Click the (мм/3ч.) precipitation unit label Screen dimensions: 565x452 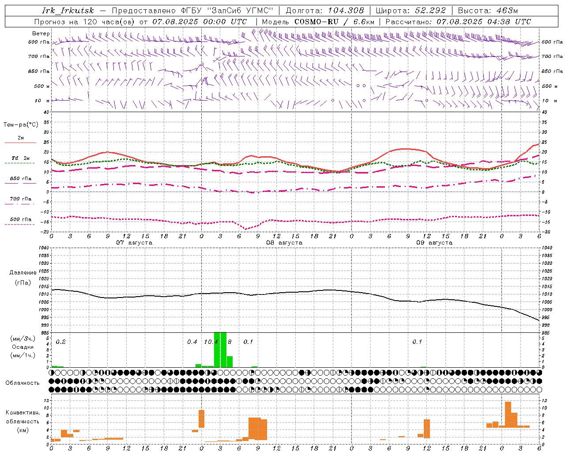[x=23, y=339]
